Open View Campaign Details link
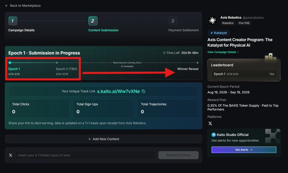 [x=222, y=52]
